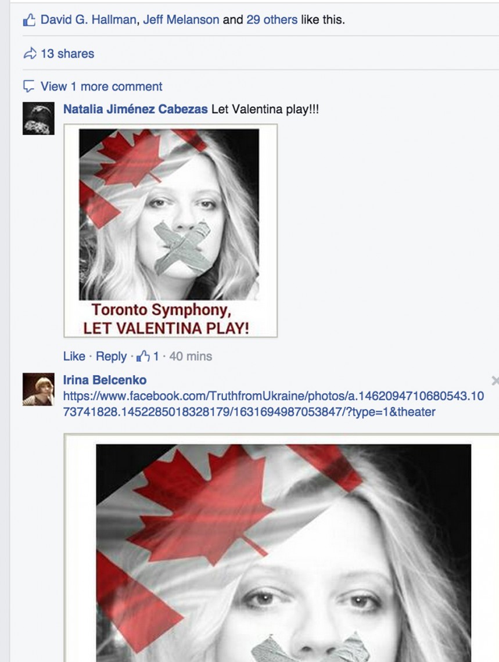Open Natalia Jiménez Cabezas profile picture
The width and height of the screenshot is (499, 662).
click(x=38, y=118)
